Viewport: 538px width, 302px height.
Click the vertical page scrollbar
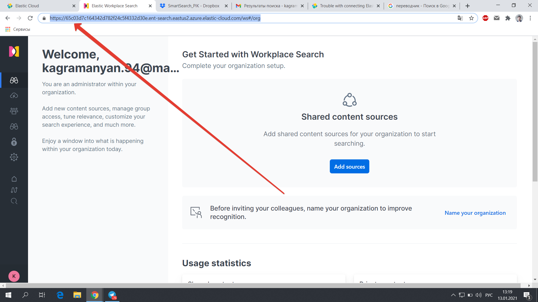tap(535, 112)
